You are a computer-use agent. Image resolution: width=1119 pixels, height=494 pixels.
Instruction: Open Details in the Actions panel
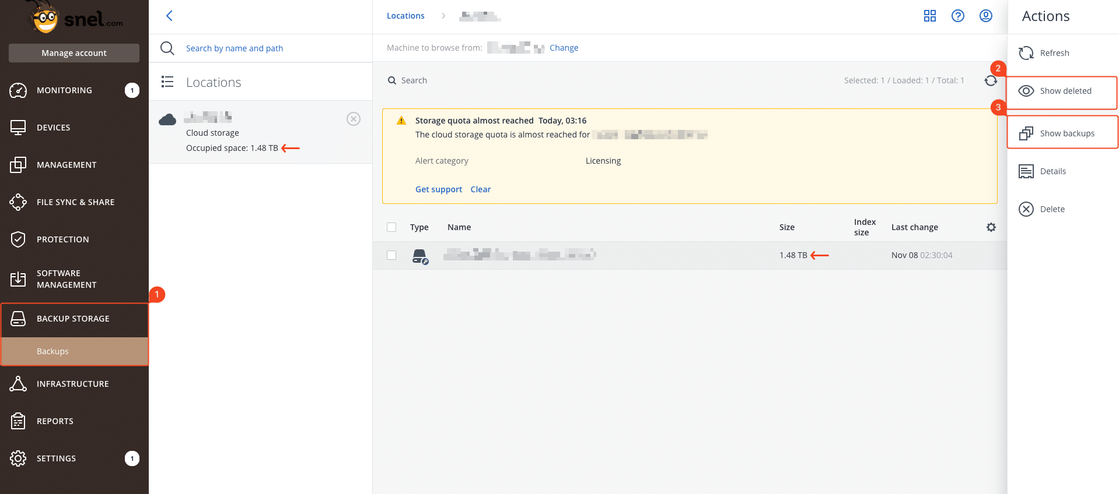[x=1042, y=171]
